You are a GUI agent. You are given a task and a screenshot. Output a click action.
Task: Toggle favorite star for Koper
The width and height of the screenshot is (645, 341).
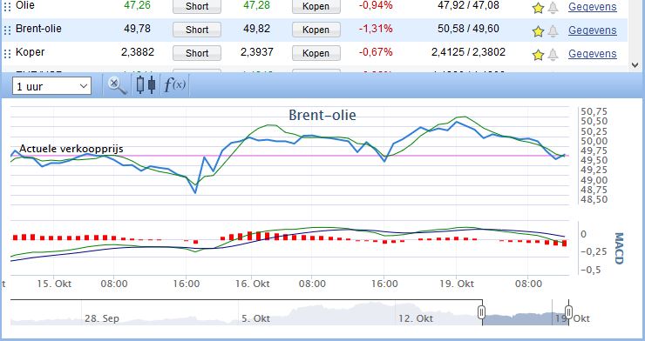point(538,55)
